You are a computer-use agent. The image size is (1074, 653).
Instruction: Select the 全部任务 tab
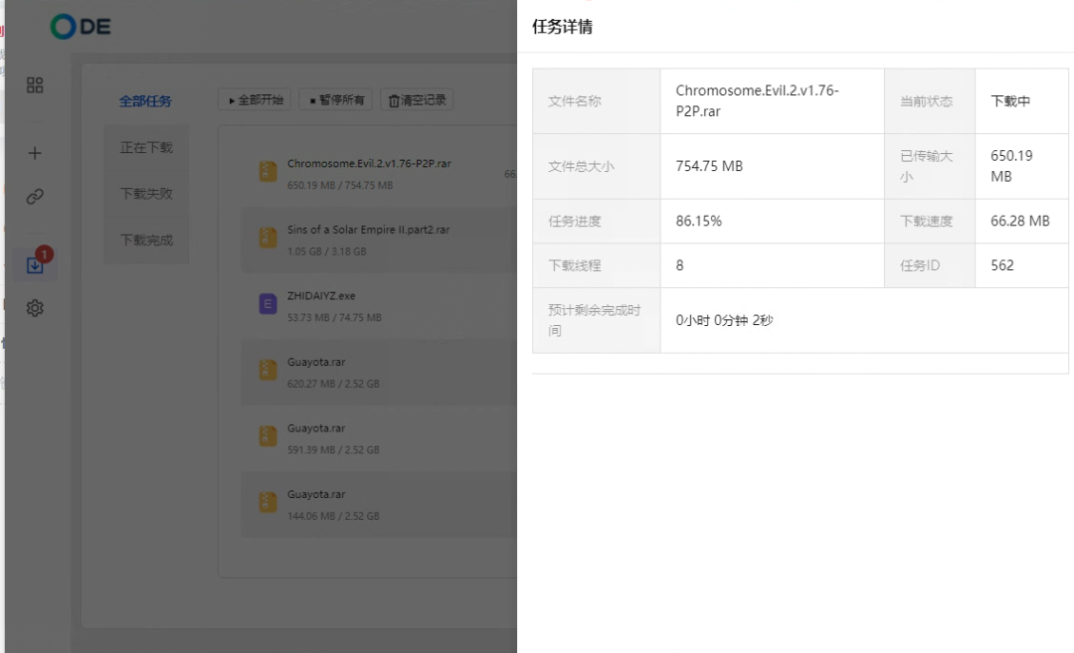[x=145, y=101]
